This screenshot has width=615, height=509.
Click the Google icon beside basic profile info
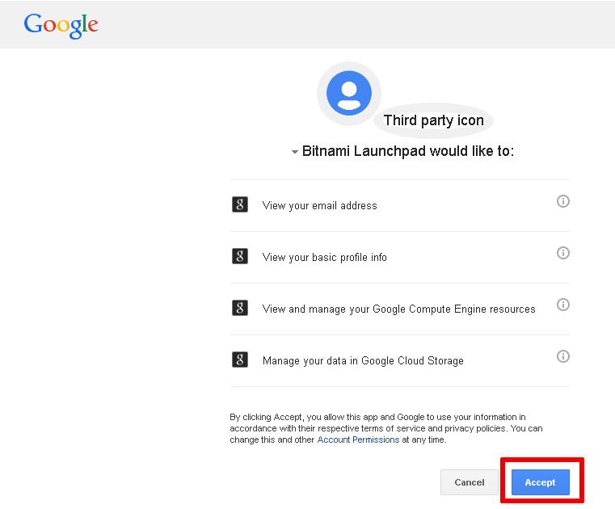240,256
